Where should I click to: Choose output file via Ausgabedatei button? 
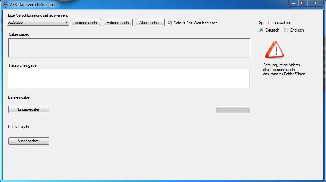[x=29, y=141]
